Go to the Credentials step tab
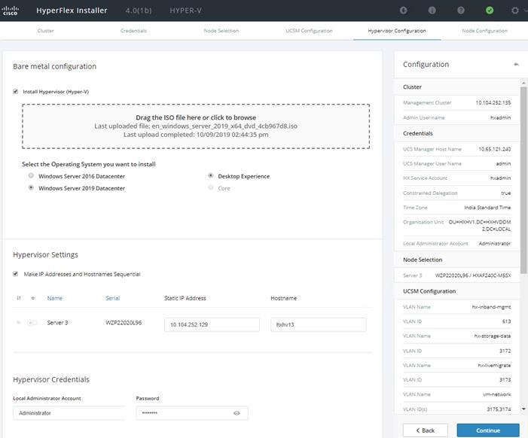Screen dimensions: 528x438 (133, 31)
